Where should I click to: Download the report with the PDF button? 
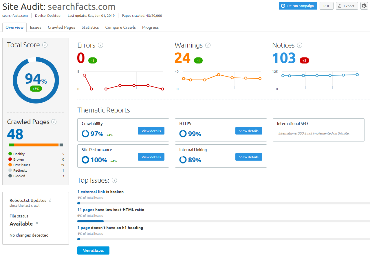[x=327, y=6]
